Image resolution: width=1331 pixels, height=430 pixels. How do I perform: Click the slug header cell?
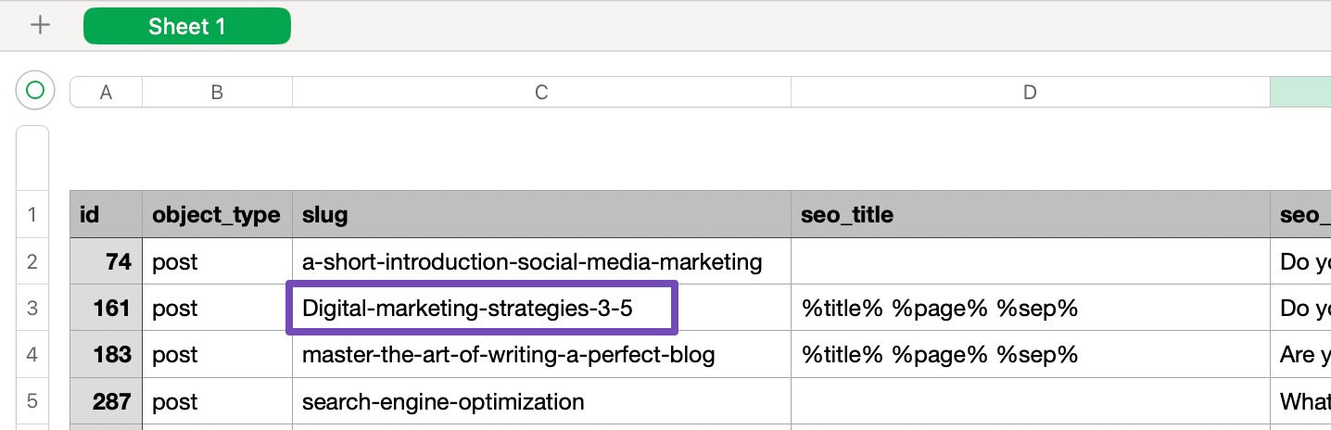(x=541, y=215)
